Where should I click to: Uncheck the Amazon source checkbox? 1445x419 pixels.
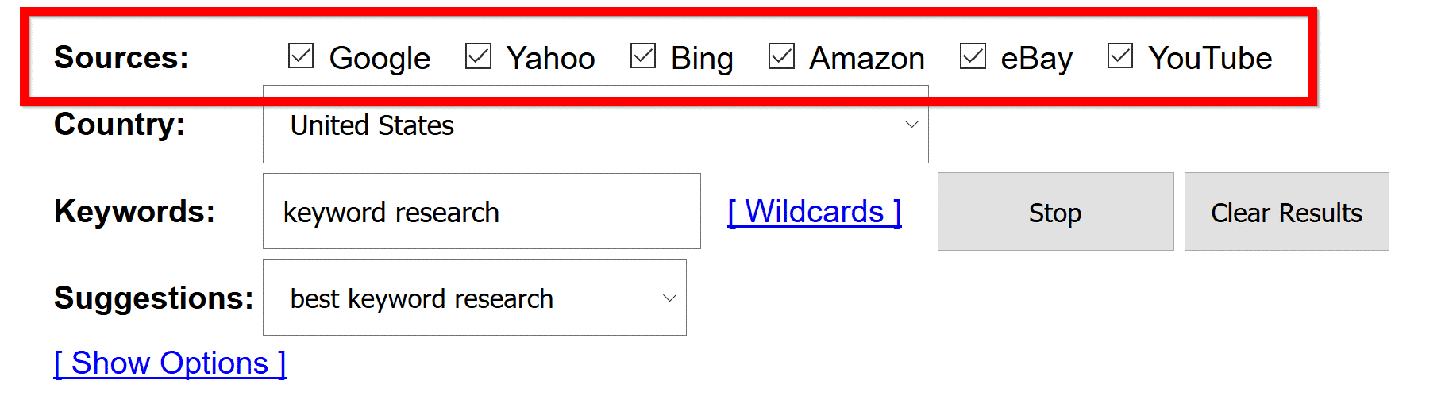[x=781, y=56]
